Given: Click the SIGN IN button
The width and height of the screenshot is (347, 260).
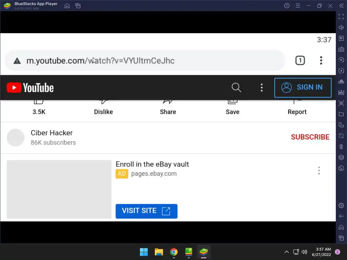Looking at the screenshot, I should pos(303,88).
